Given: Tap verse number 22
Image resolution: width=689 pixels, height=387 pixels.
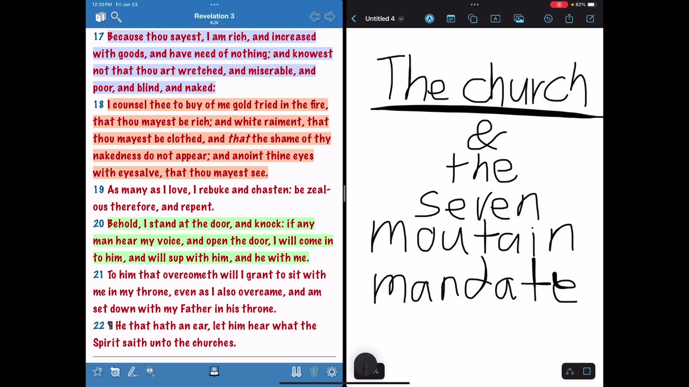Looking at the screenshot, I should 99,326.
